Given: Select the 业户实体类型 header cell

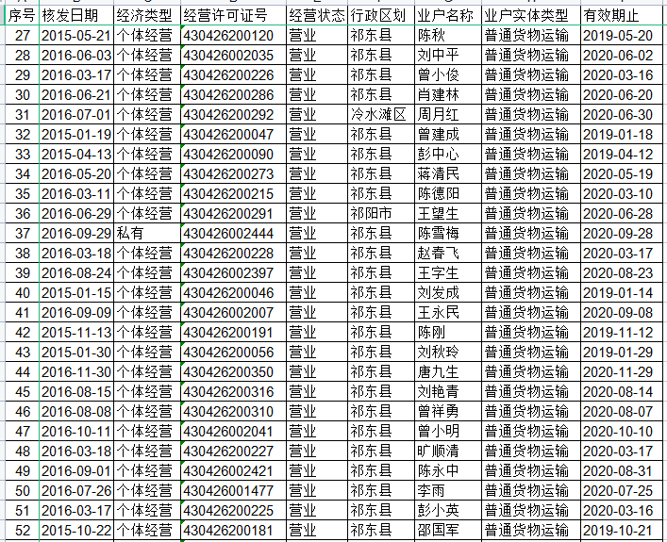Looking at the screenshot, I should 527,16.
